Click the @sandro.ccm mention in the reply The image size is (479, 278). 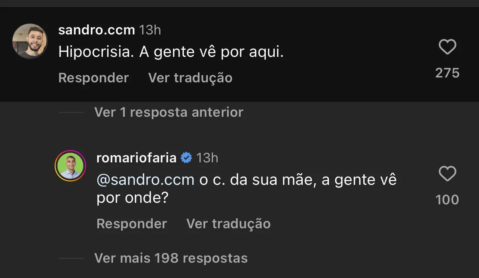click(x=145, y=180)
